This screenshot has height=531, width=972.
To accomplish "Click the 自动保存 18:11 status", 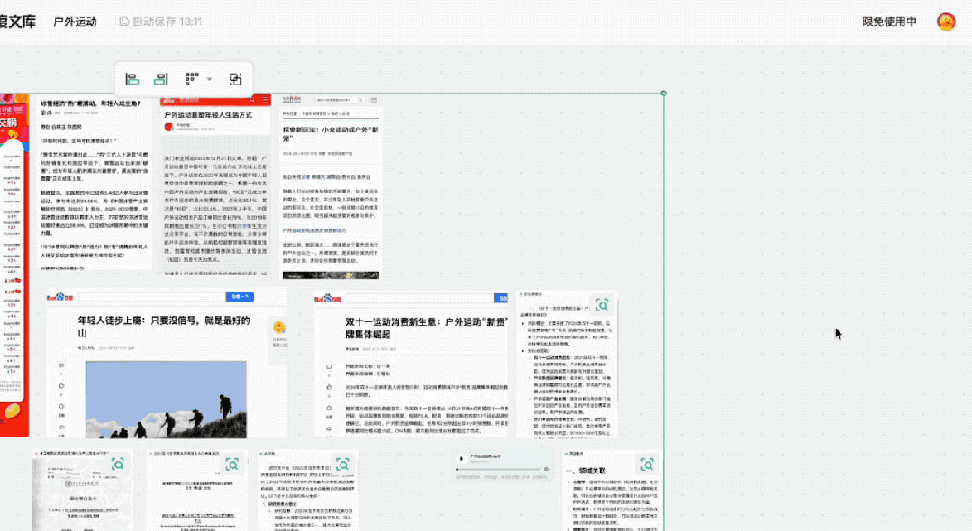I will tap(160, 22).
